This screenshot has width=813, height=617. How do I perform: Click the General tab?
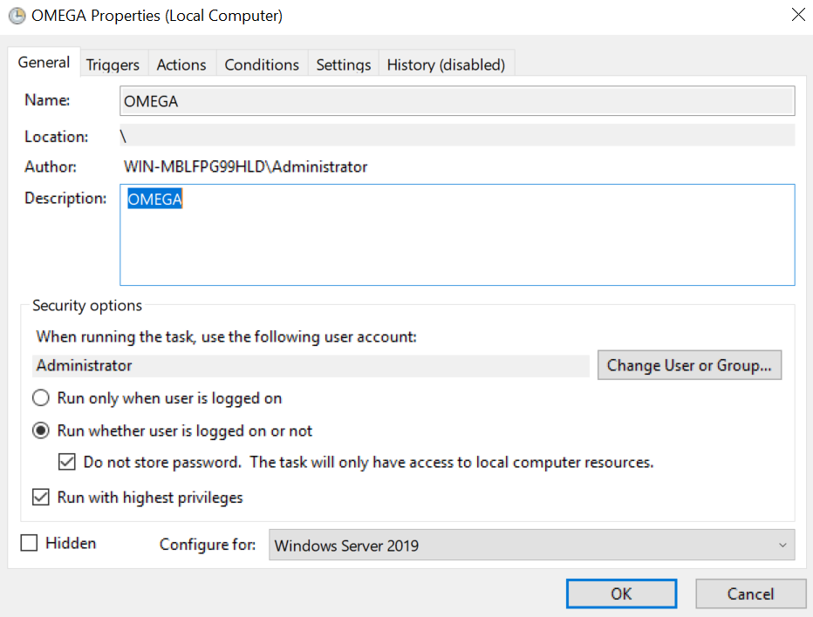[x=44, y=62]
